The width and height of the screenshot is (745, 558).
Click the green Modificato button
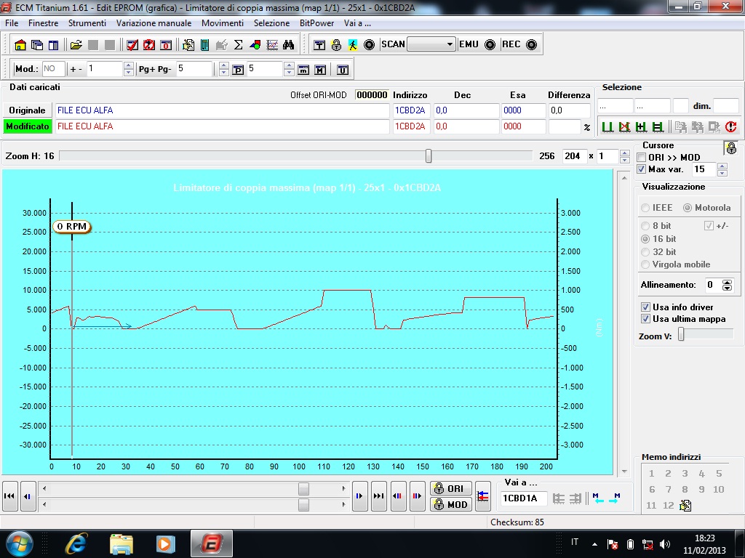pyautogui.click(x=28, y=126)
